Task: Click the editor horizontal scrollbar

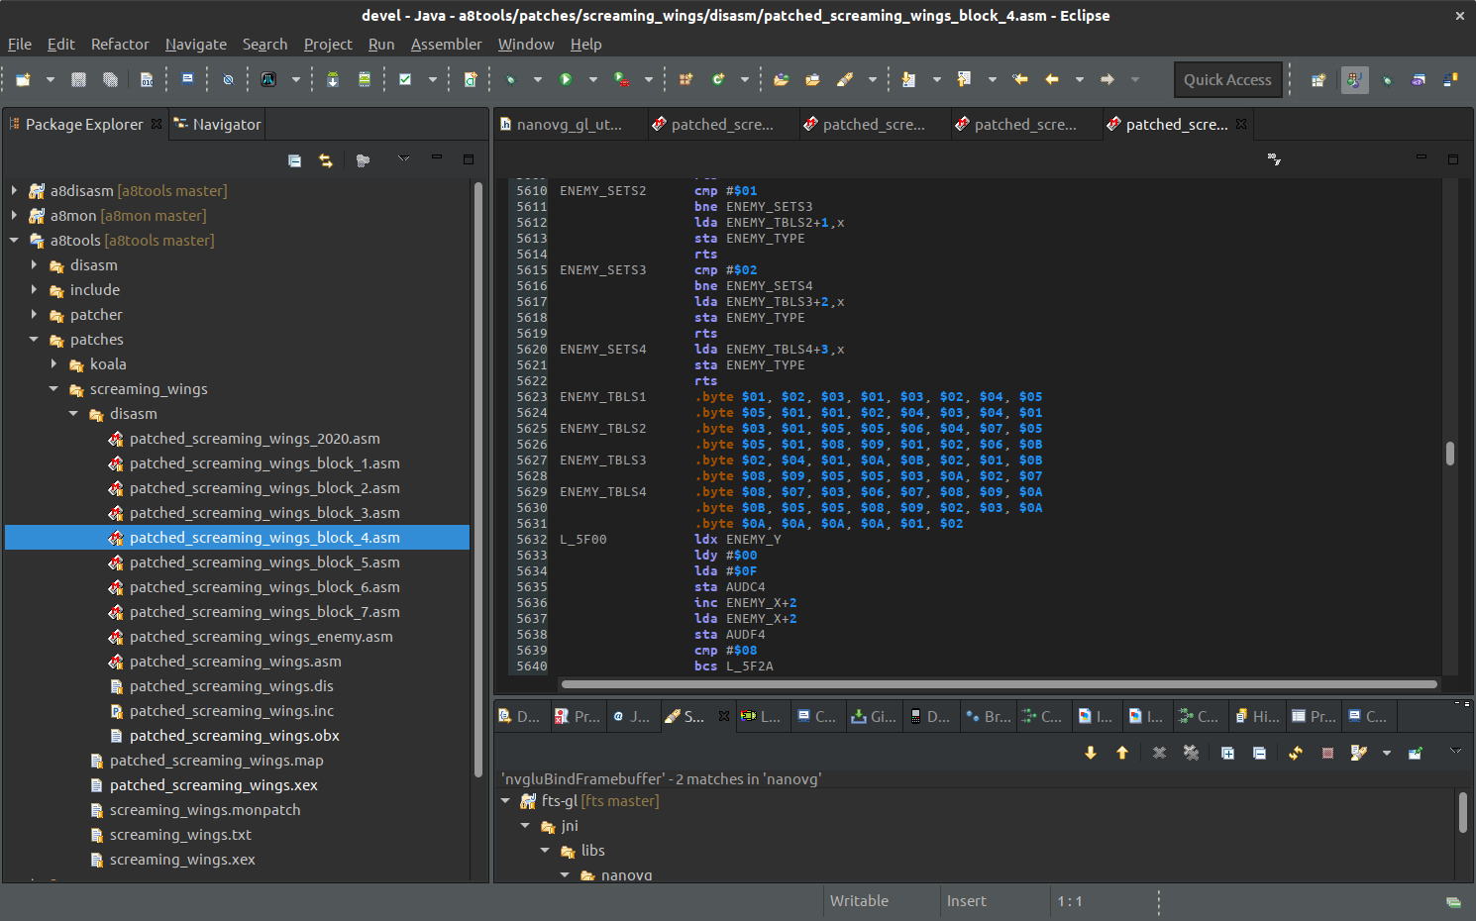Action: [x=999, y=684]
